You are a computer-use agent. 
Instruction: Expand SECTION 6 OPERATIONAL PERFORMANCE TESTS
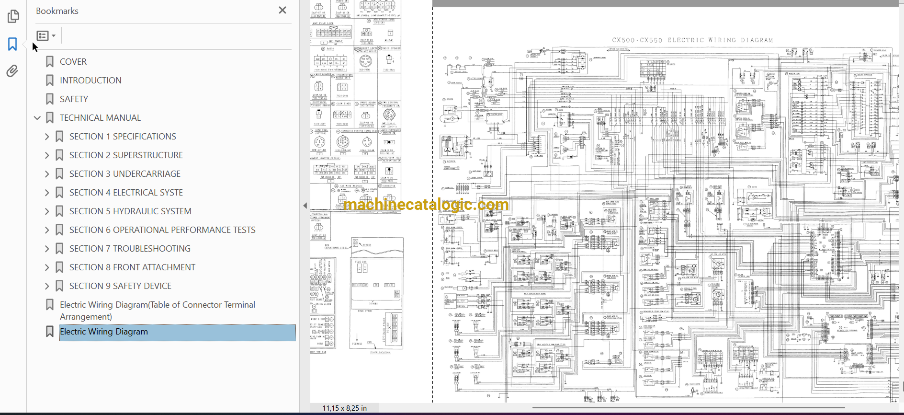47,230
